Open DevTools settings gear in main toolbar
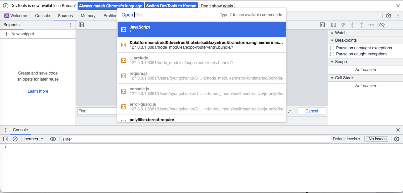This screenshot has width=403, height=193. click(389, 16)
